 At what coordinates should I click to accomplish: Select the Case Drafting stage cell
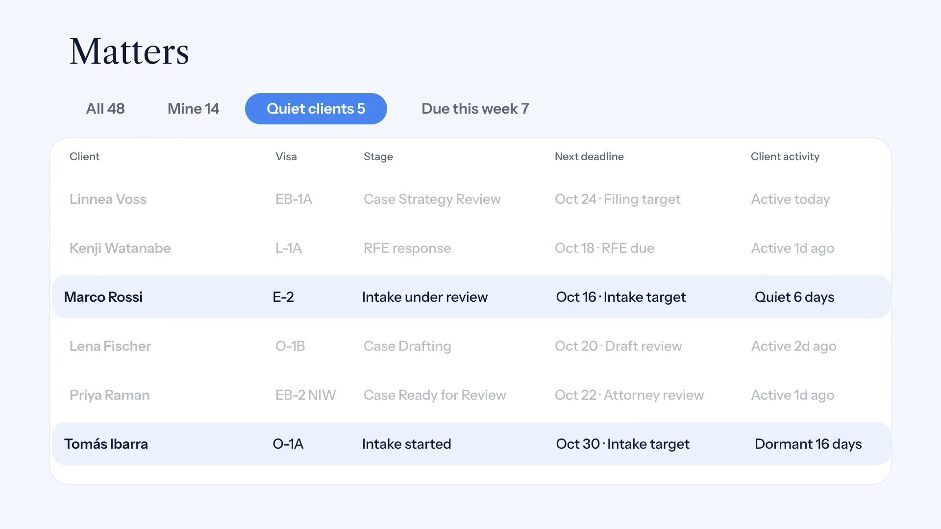(x=407, y=346)
